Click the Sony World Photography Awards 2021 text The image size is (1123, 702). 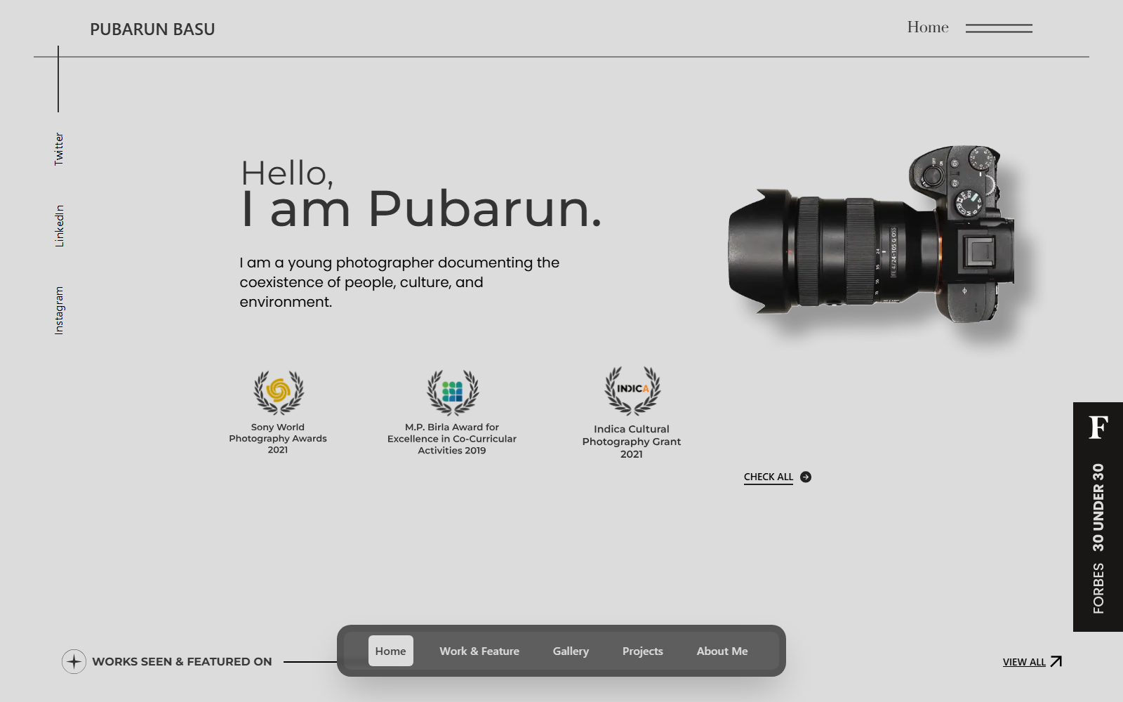coord(278,438)
